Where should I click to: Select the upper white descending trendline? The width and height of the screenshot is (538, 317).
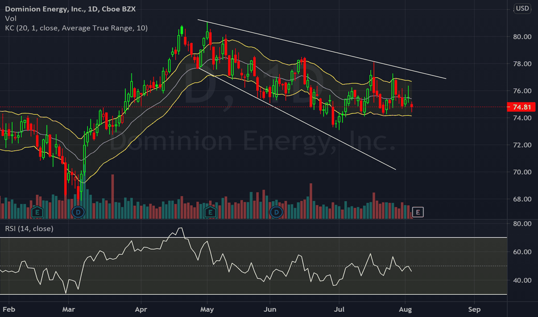[x=322, y=49]
